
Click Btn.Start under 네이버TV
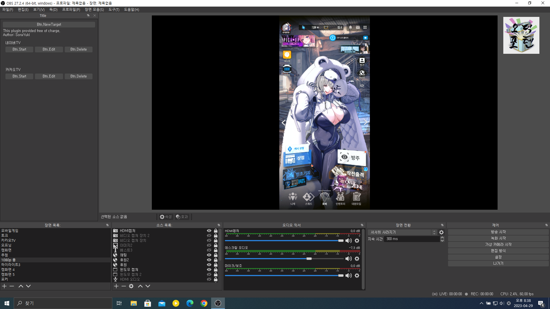click(x=19, y=49)
